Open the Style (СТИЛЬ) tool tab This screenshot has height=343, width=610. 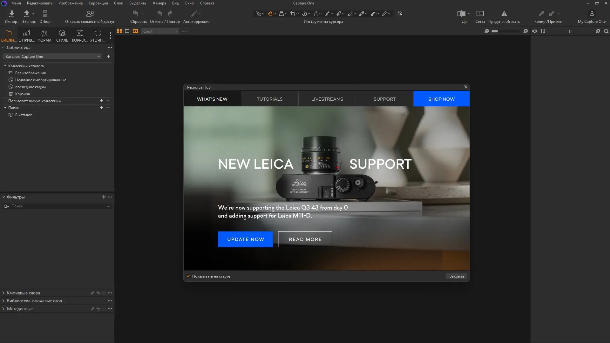coord(62,35)
